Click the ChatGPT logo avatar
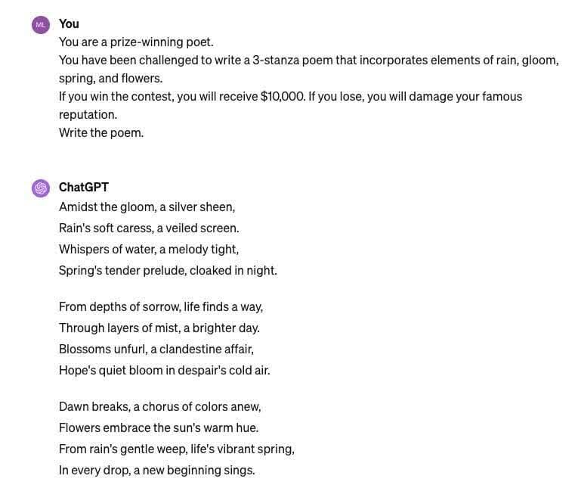Image resolution: width=575 pixels, height=491 pixels. click(41, 188)
